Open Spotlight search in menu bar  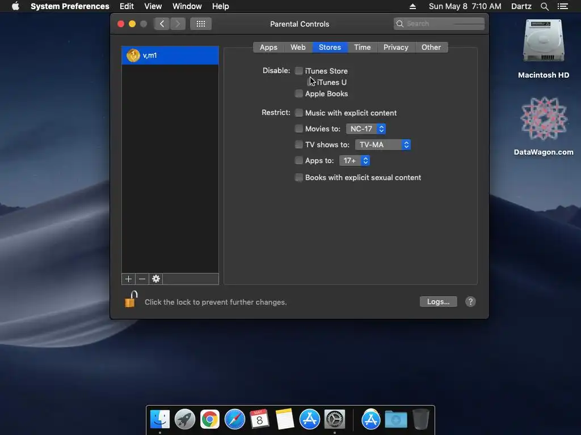click(x=544, y=6)
